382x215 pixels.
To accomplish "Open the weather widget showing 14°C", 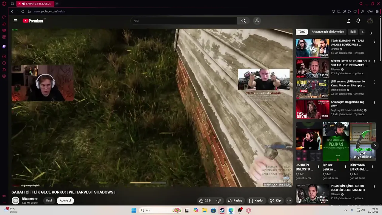I will [x=10, y=210].
